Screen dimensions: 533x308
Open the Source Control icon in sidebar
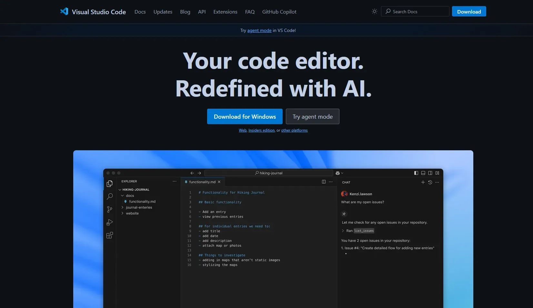click(110, 209)
